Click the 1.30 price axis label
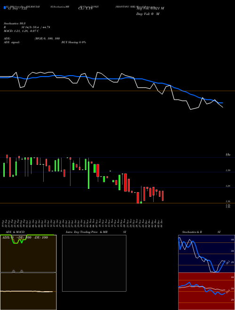 pos(228,155)
